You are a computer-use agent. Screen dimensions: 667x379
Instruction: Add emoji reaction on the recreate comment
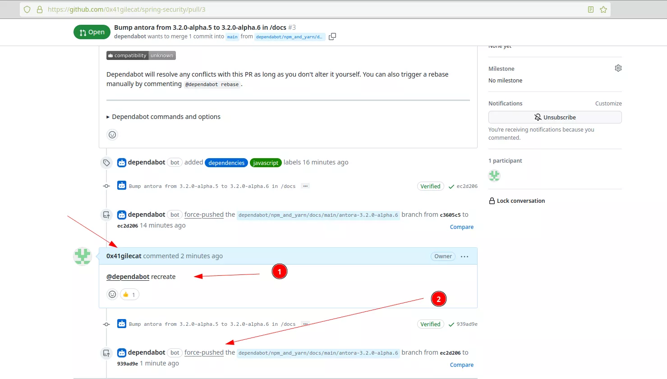112,294
